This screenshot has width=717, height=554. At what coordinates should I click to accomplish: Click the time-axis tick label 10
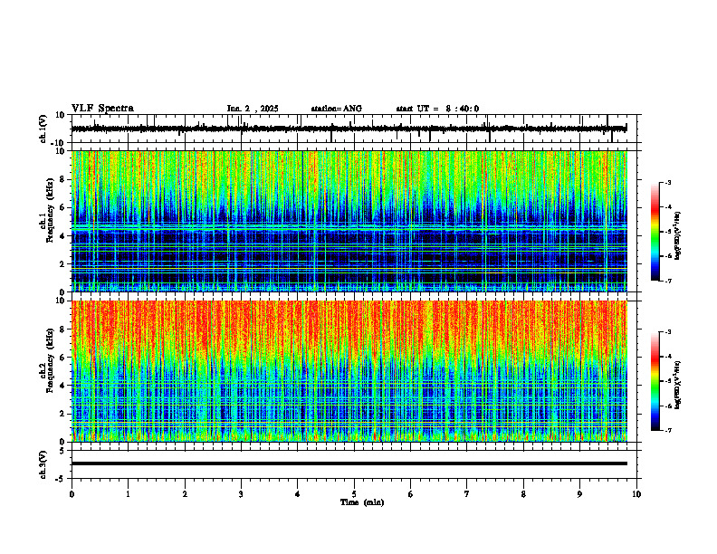[x=636, y=494]
